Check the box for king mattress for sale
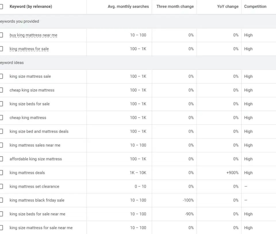 tap(1, 49)
